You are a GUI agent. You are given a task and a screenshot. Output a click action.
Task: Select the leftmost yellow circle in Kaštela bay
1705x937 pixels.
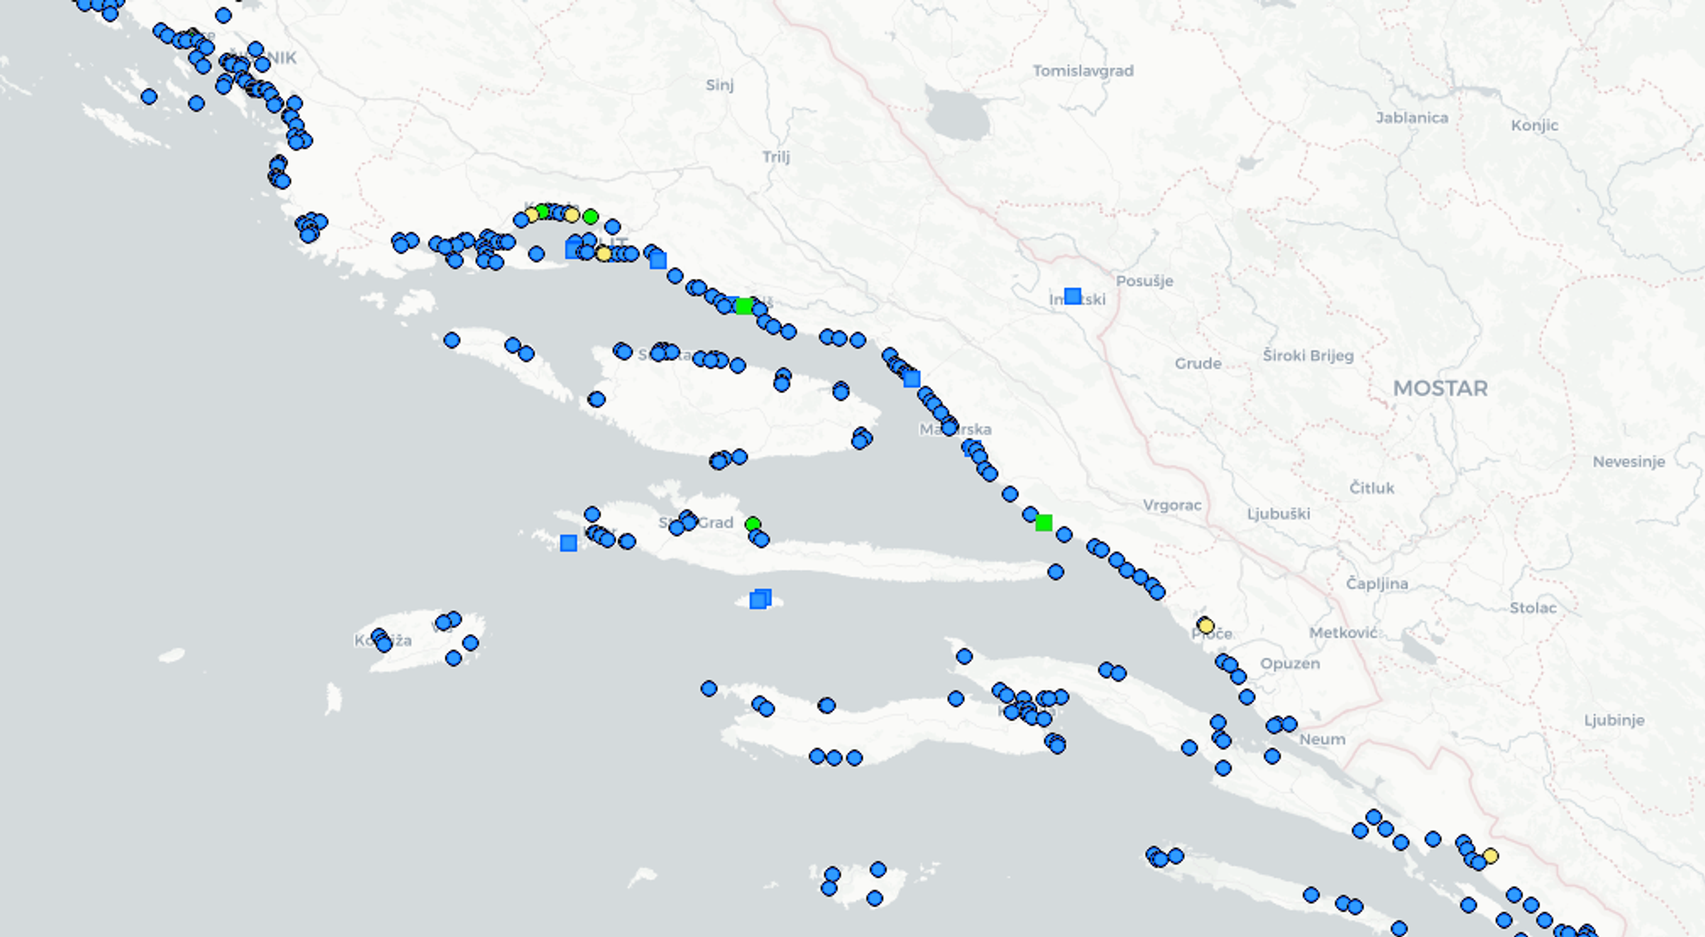click(532, 215)
